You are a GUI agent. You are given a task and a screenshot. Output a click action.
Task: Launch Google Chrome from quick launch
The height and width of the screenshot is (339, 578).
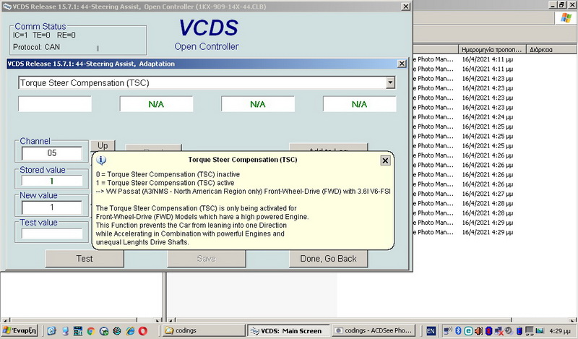pyautogui.click(x=91, y=331)
